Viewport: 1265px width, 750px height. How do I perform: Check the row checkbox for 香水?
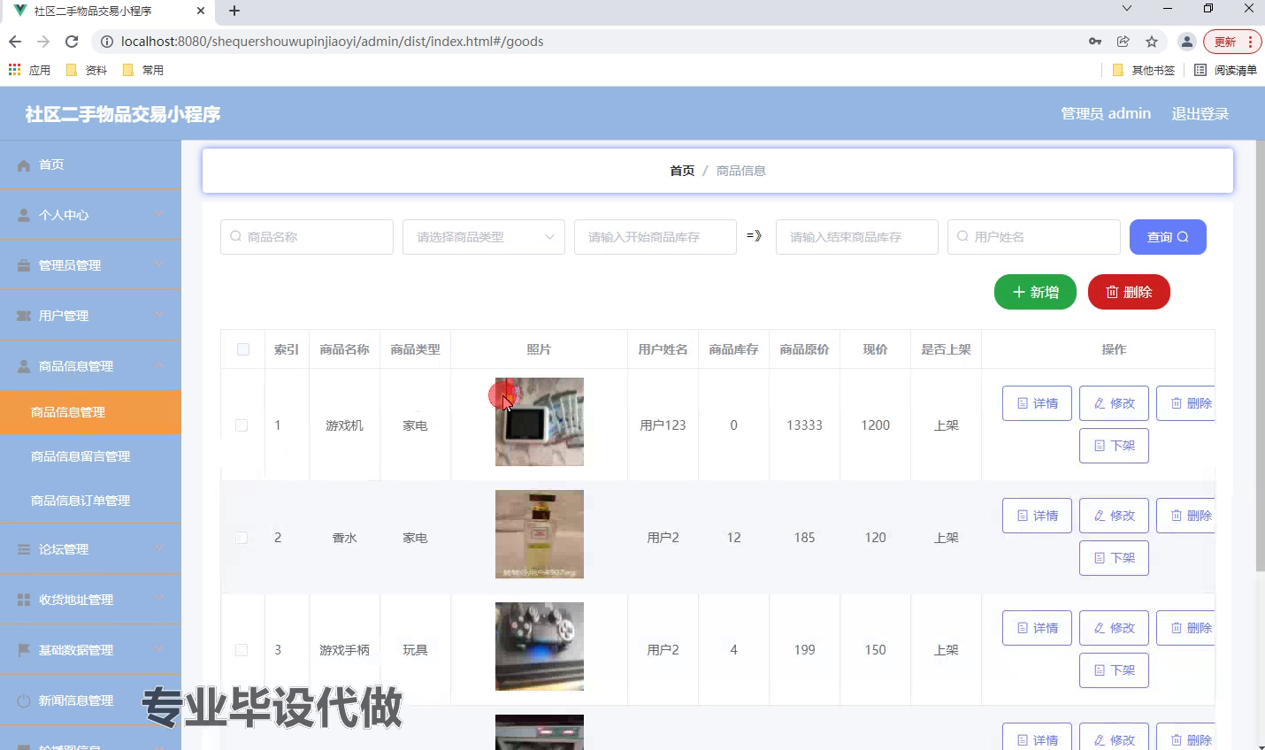(x=241, y=538)
